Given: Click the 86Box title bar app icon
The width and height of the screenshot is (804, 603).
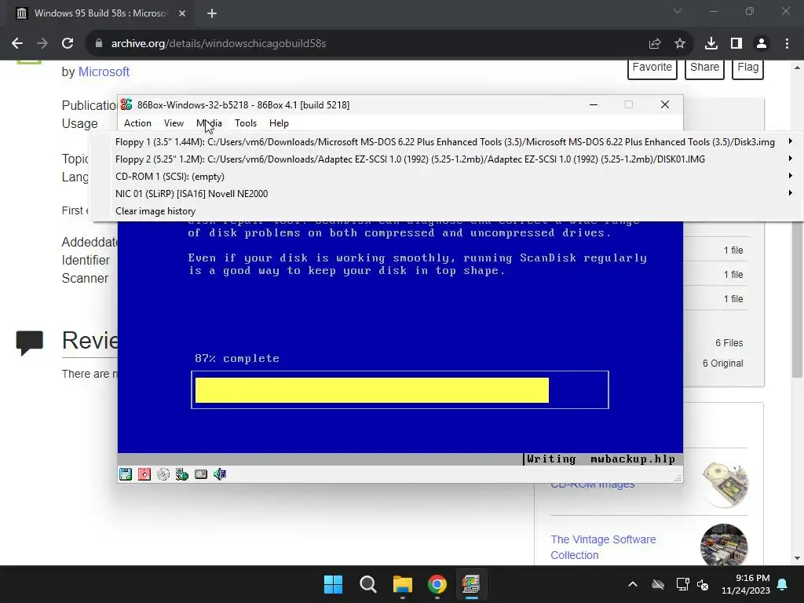Looking at the screenshot, I should tap(126, 104).
